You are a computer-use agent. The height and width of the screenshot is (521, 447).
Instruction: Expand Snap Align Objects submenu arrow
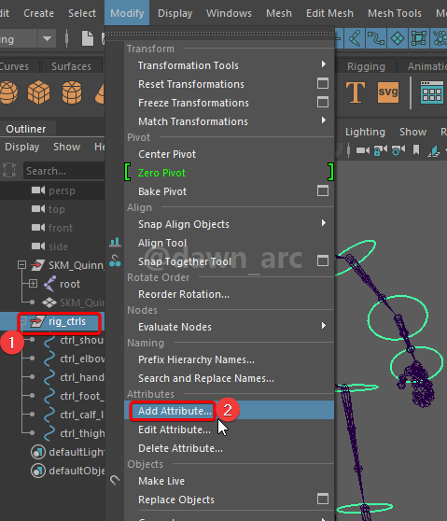pyautogui.click(x=324, y=222)
